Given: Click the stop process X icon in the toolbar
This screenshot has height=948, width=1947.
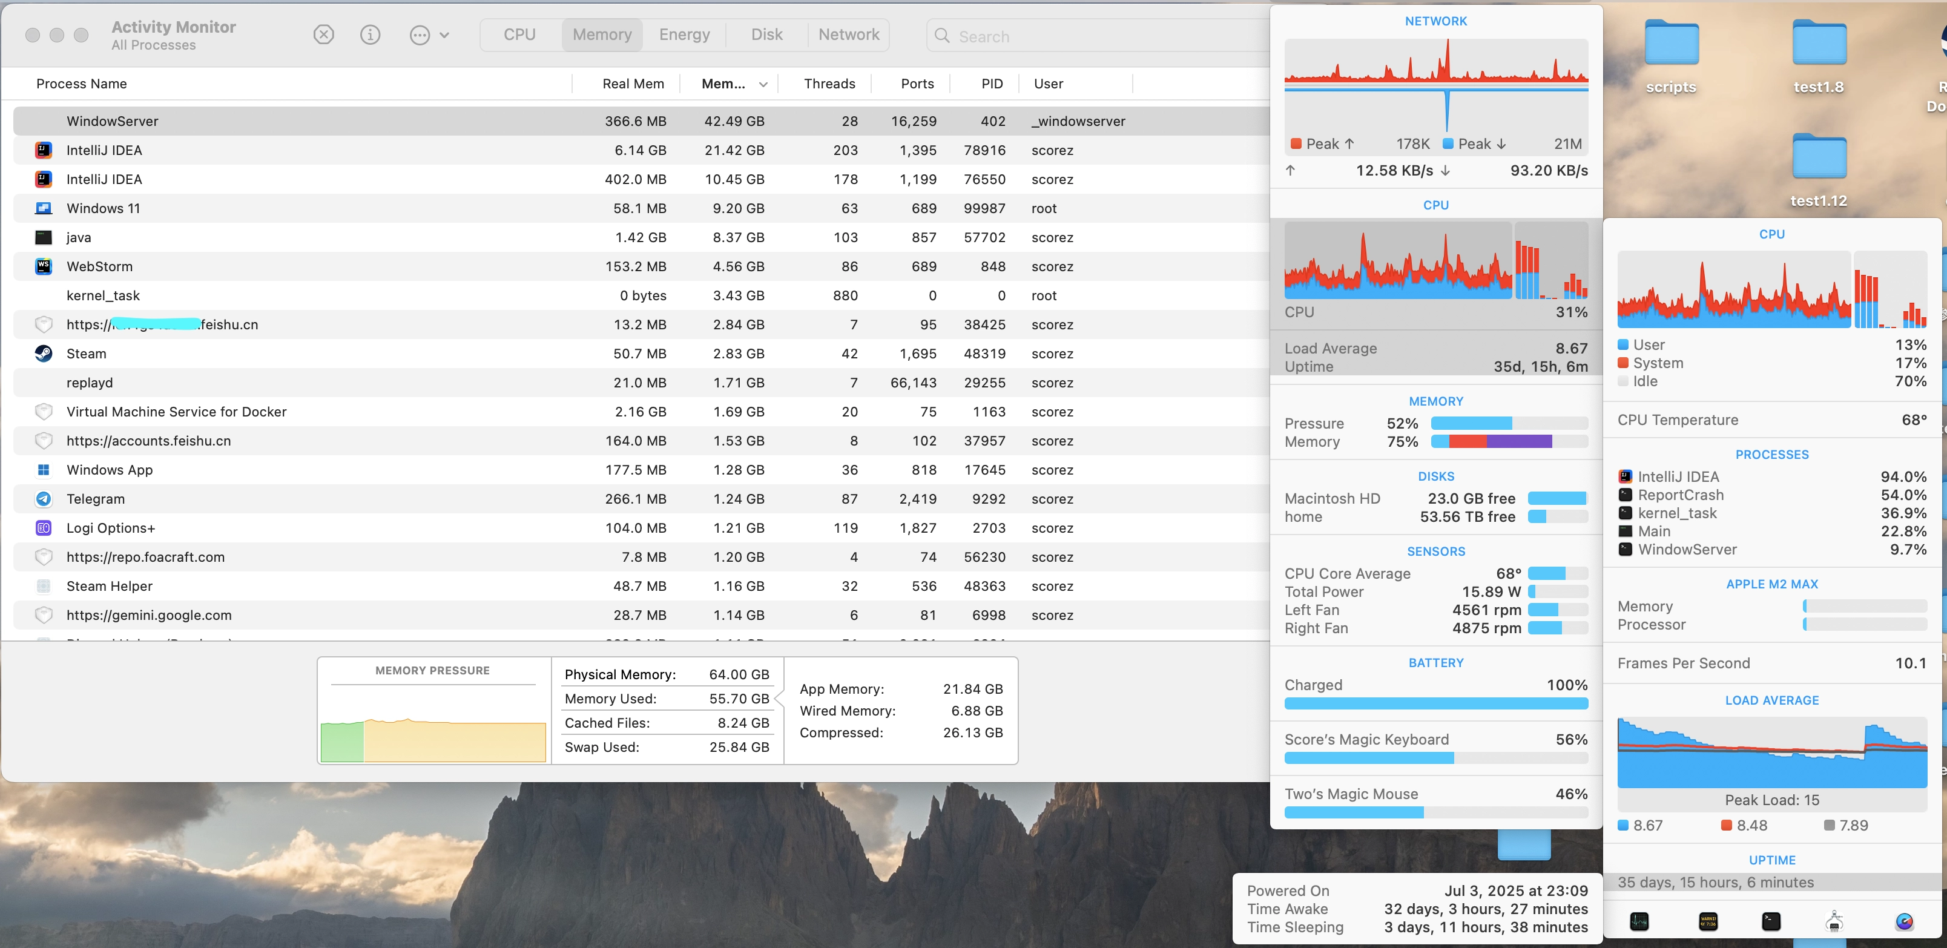Looking at the screenshot, I should coord(323,35).
